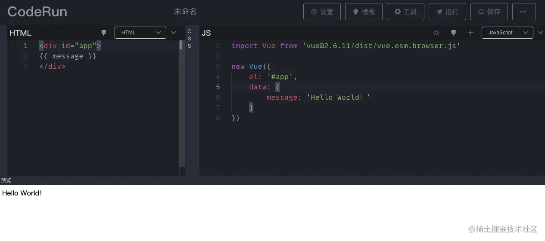Collapse the HTML panel with chevron

[174, 33]
